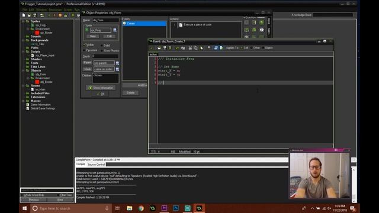Image resolution: width=379 pixels, height=213 pixels.
Task: Open the File menu
Action: (x=24, y=9)
